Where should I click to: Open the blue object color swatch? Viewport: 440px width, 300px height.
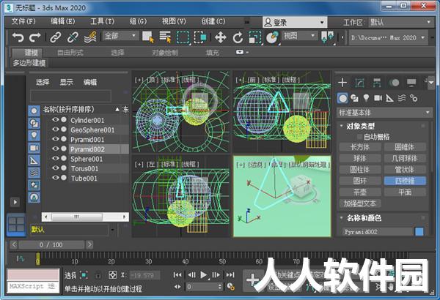pyautogui.click(x=419, y=232)
